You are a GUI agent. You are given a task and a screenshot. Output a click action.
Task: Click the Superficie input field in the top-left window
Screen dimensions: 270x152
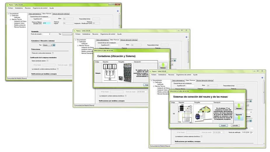point(46,19)
